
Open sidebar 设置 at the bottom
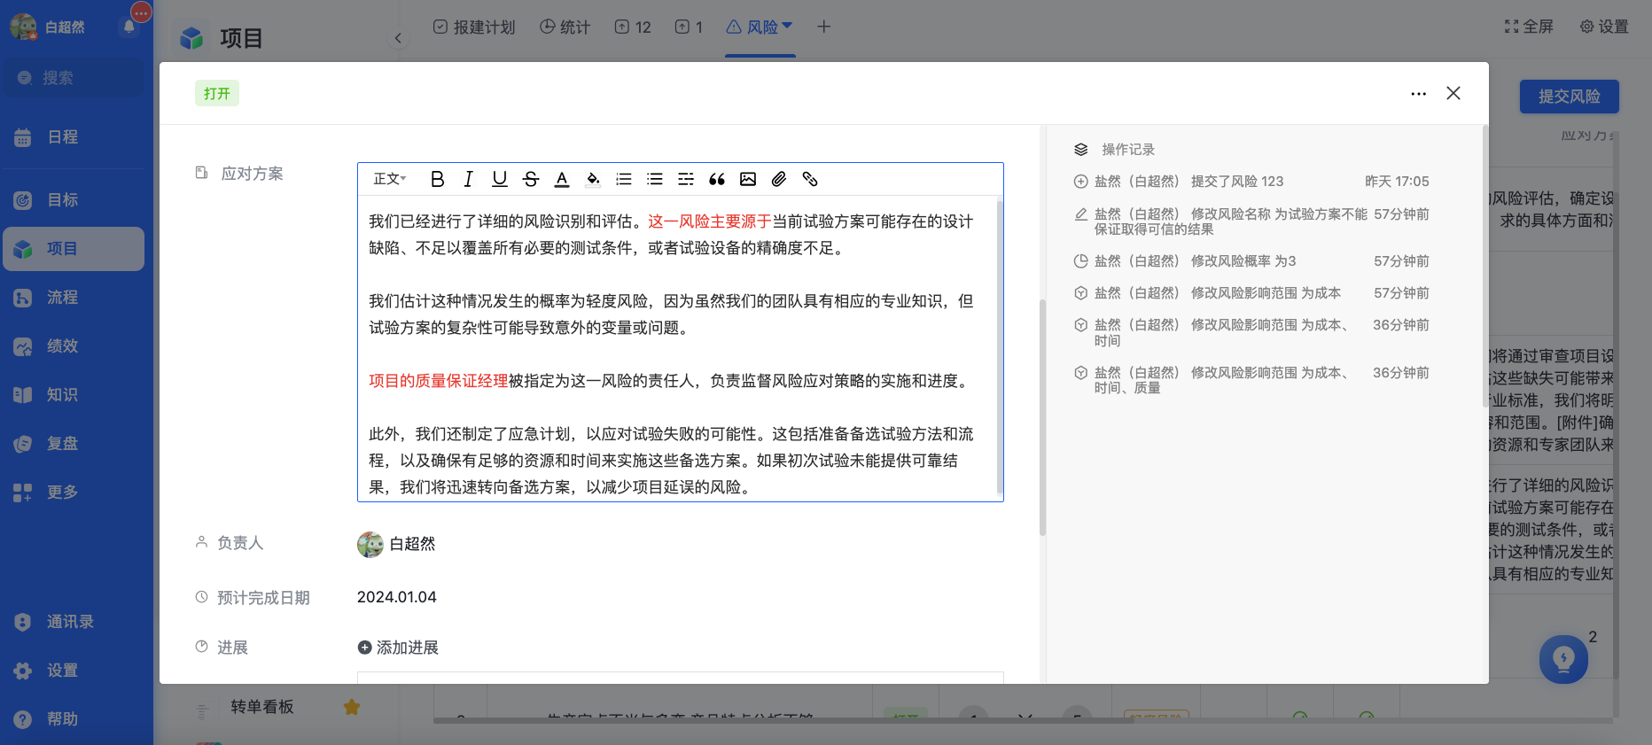(x=74, y=671)
